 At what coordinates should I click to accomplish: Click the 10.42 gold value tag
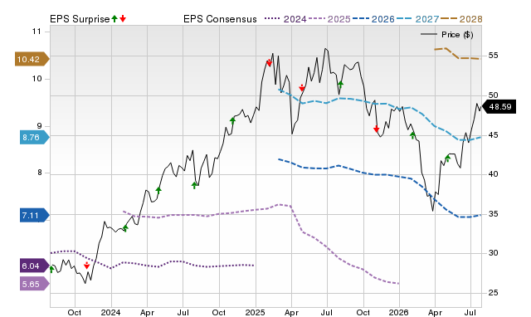pyautogui.click(x=32, y=59)
